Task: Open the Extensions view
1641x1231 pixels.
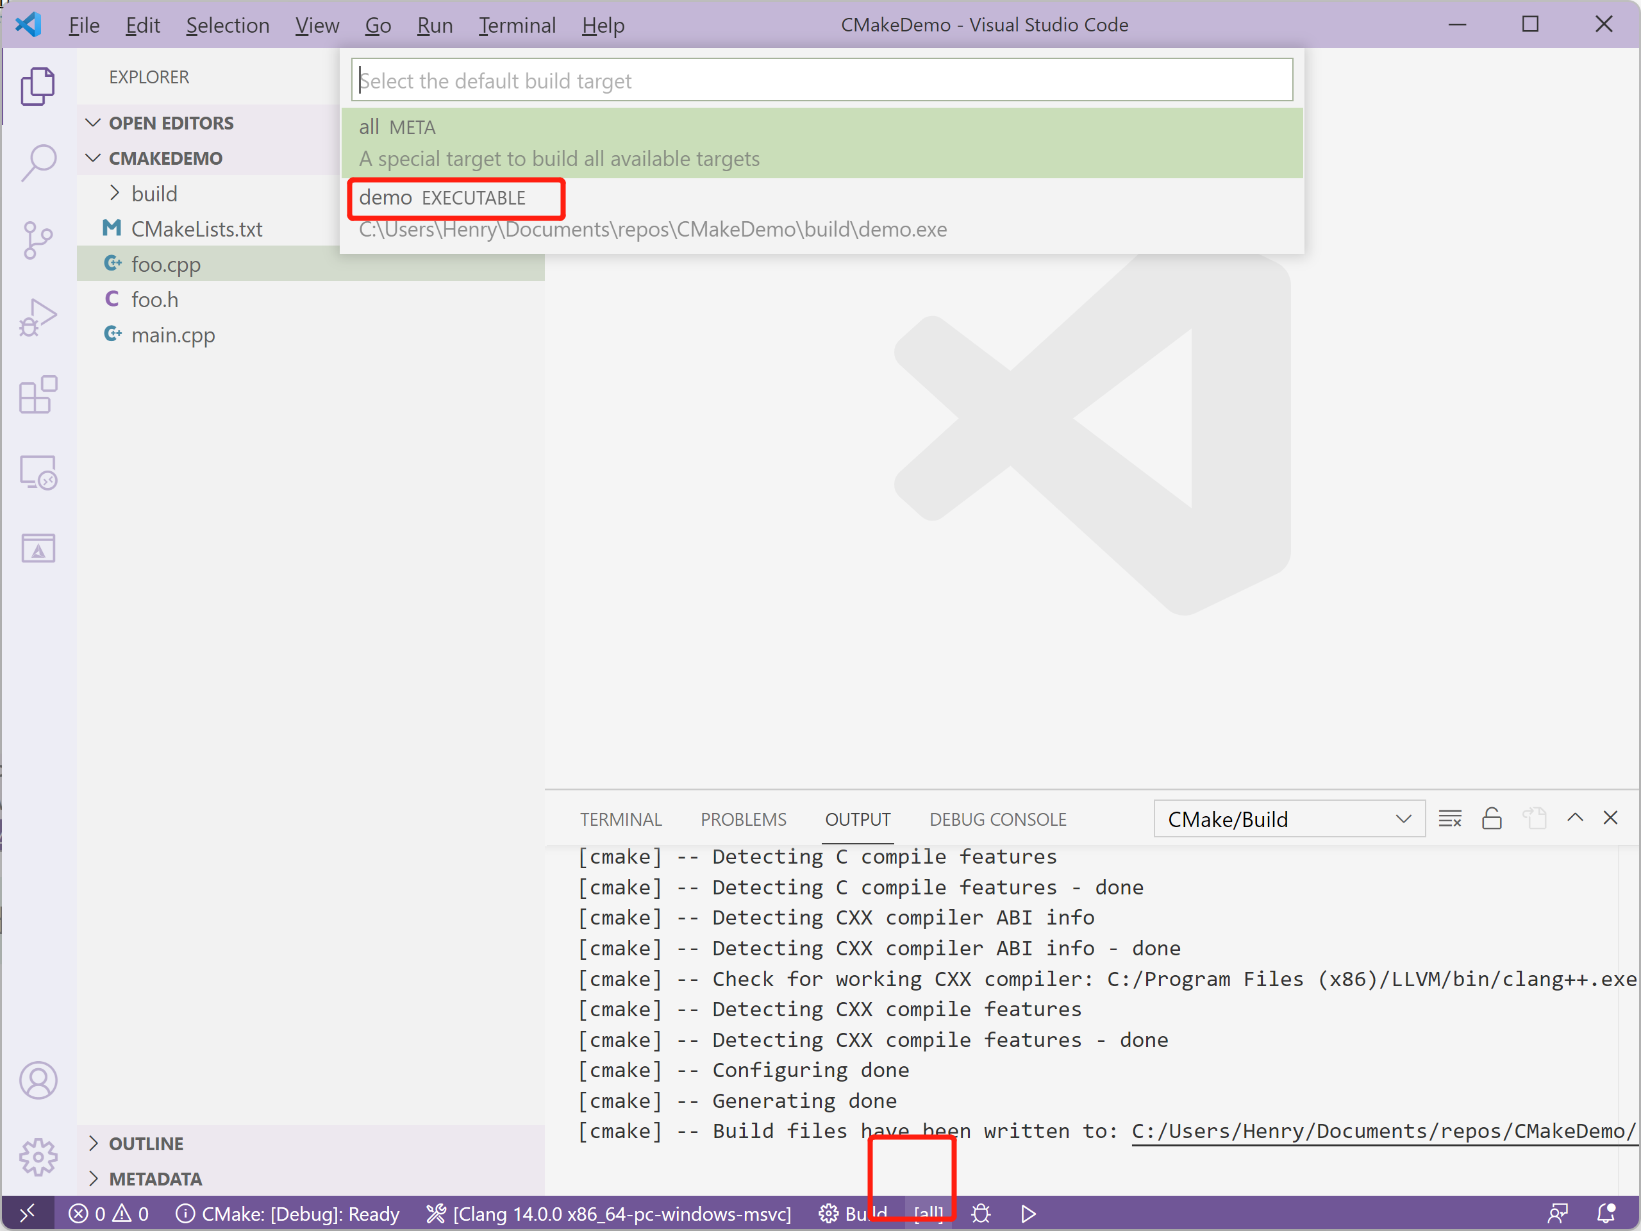Action: (x=38, y=395)
